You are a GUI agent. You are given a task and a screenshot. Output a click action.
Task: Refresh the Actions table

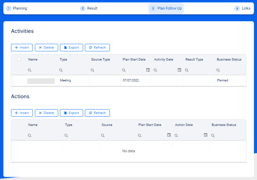(x=97, y=113)
